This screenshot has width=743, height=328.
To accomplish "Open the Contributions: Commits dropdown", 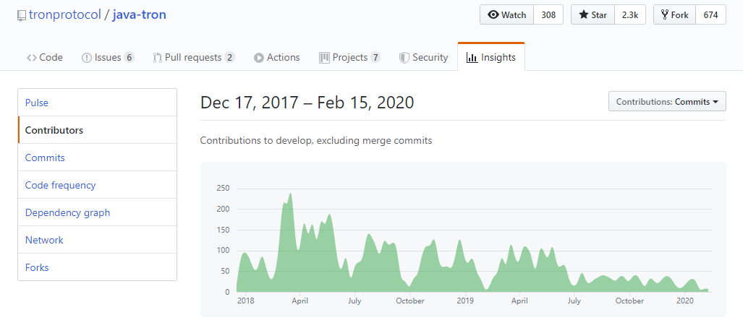I will (x=667, y=101).
